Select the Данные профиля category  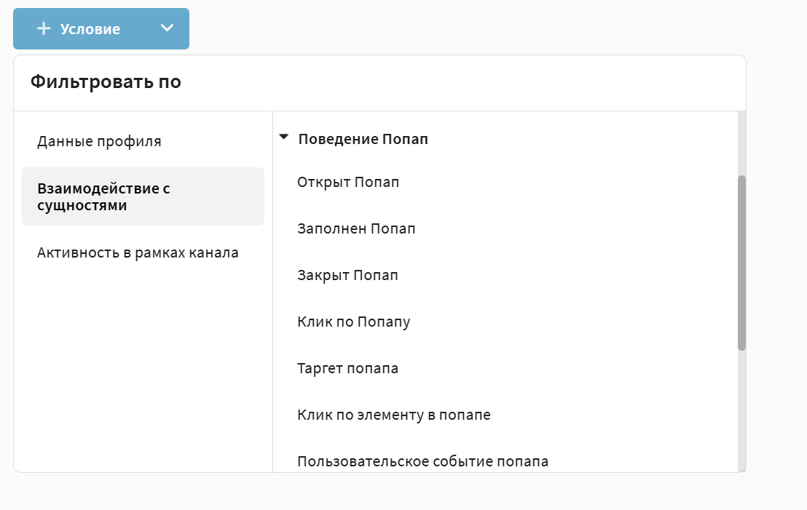click(x=99, y=141)
